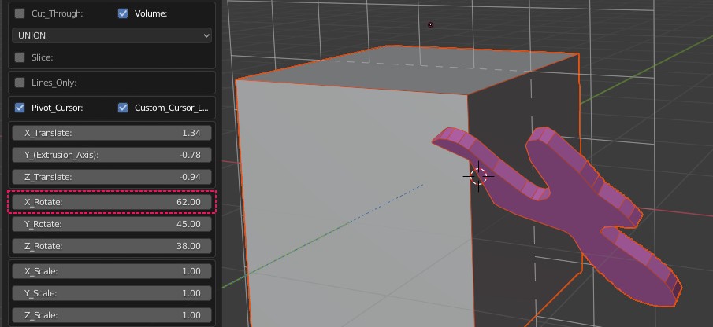Click the X_Scale value field
The height and width of the screenshot is (327, 713).
pyautogui.click(x=112, y=271)
